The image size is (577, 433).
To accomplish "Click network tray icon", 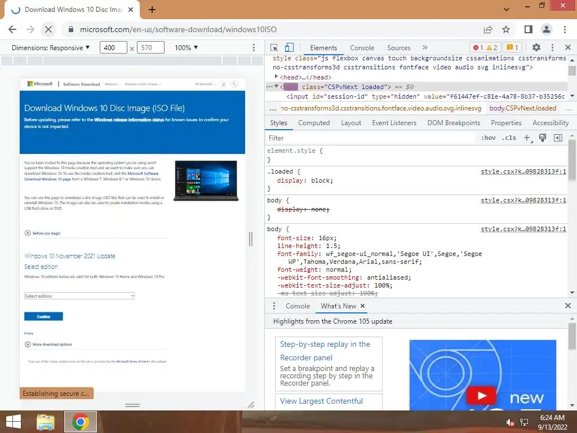I will tap(524, 422).
